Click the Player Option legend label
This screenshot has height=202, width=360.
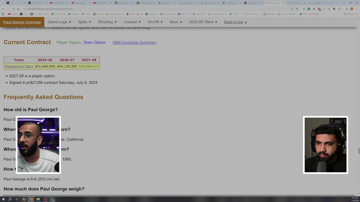(x=69, y=42)
